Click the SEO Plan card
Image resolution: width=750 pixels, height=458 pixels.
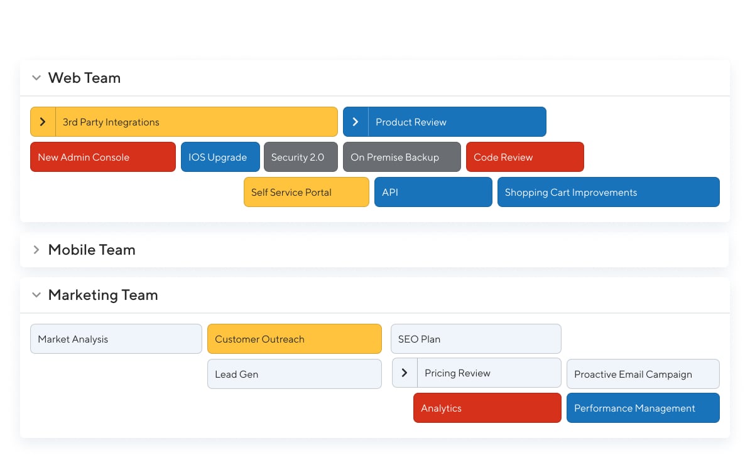click(476, 339)
